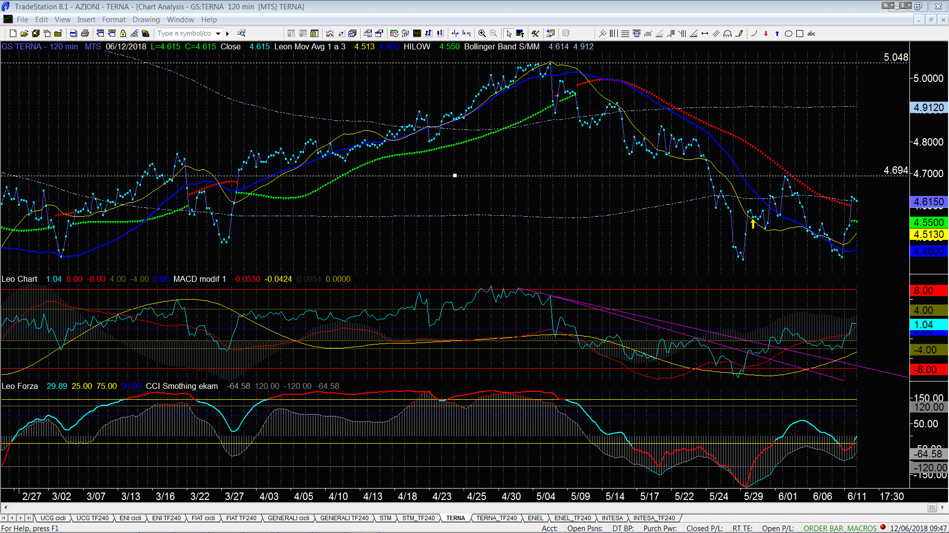This screenshot has height=533, width=949.
Task: Select the pencil drawing tool
Action: 739,34
